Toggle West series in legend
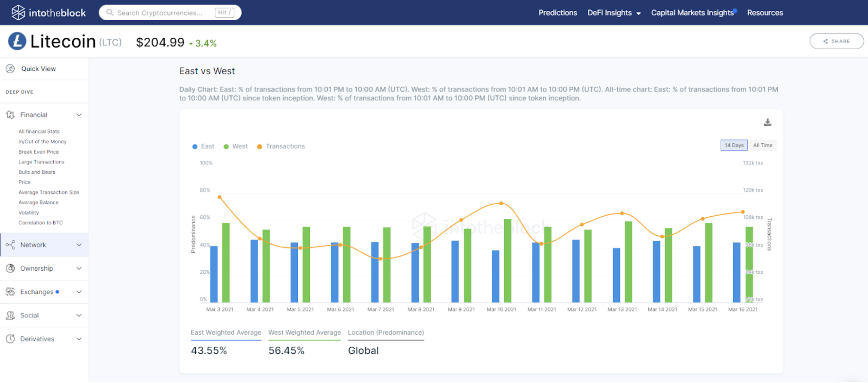 point(235,146)
